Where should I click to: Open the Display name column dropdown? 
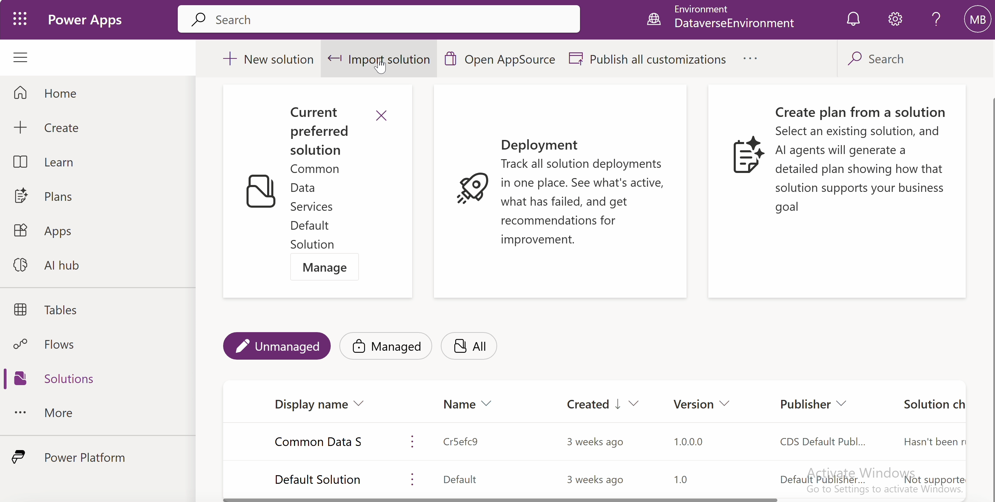359,404
